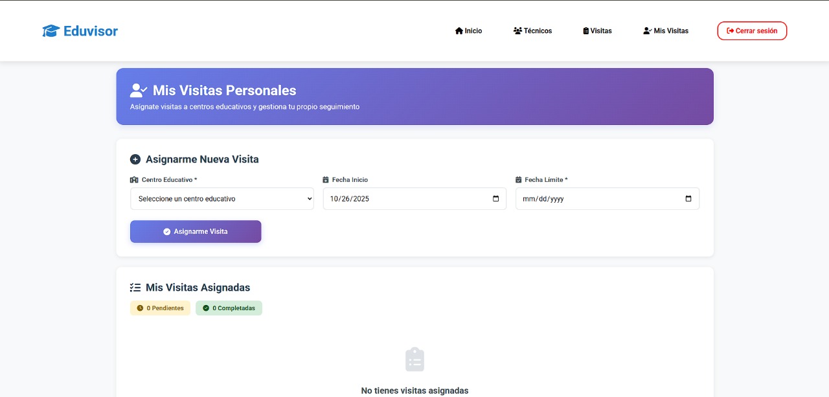This screenshot has height=397, width=829.
Task: Click the Cerrar sesión button
Action: point(752,31)
